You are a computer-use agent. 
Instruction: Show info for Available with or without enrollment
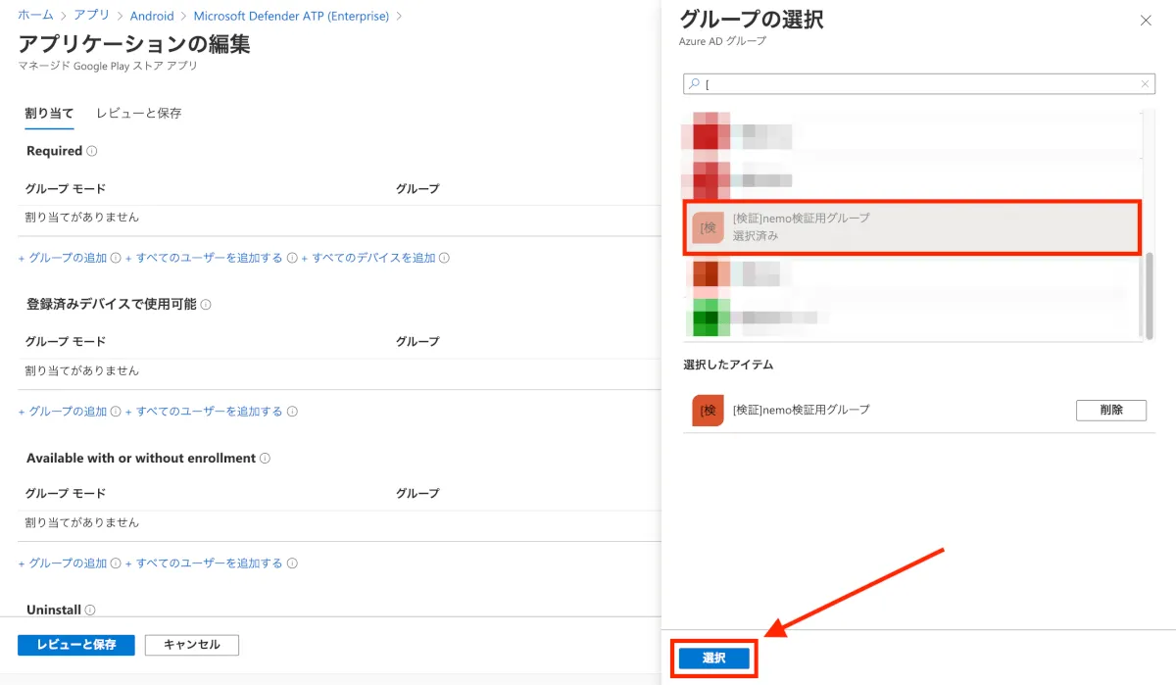tap(266, 458)
